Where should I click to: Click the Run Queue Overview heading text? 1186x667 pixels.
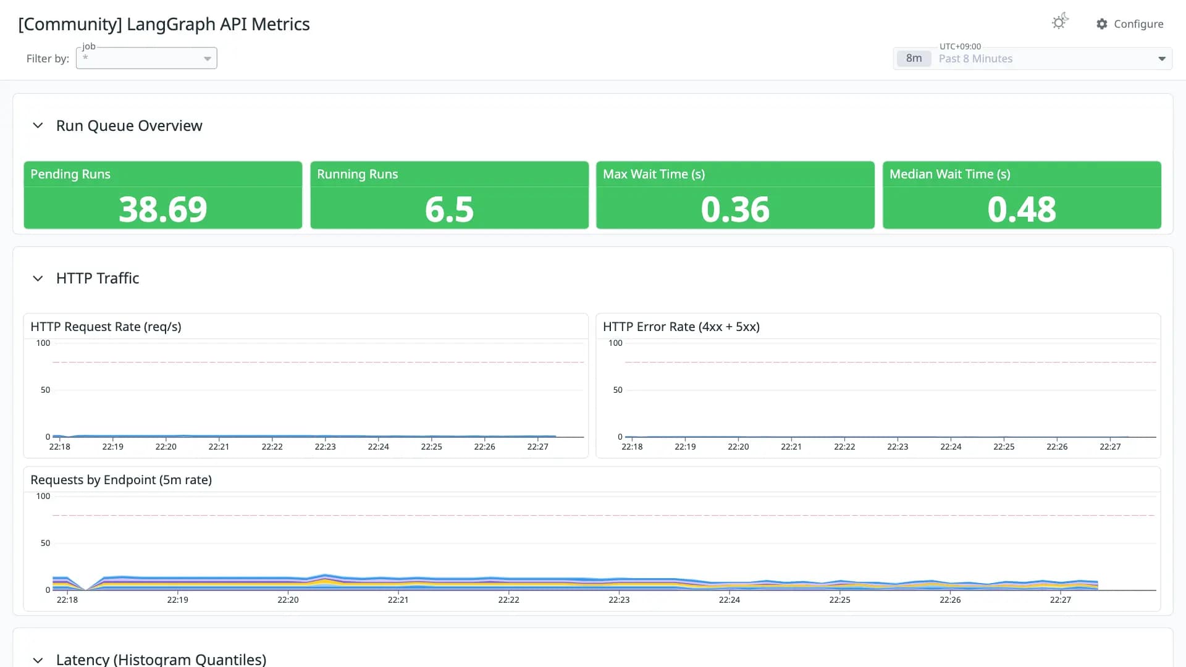click(129, 125)
